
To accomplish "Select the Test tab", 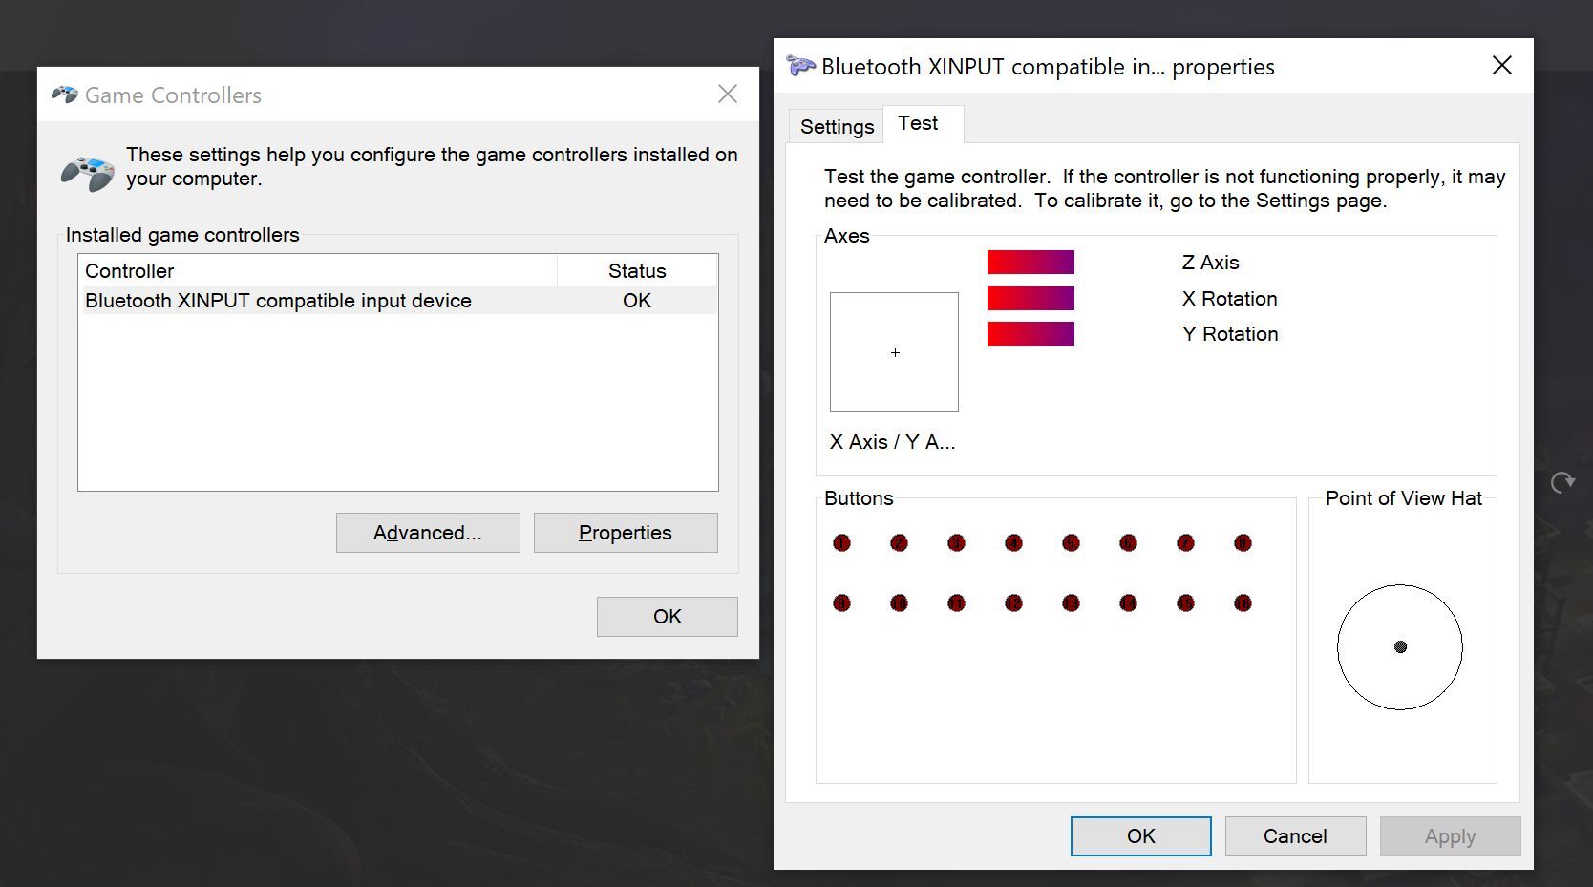I will 918,123.
